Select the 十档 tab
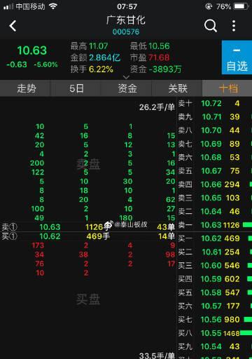This screenshot has width=252, height=359. [x=228, y=88]
